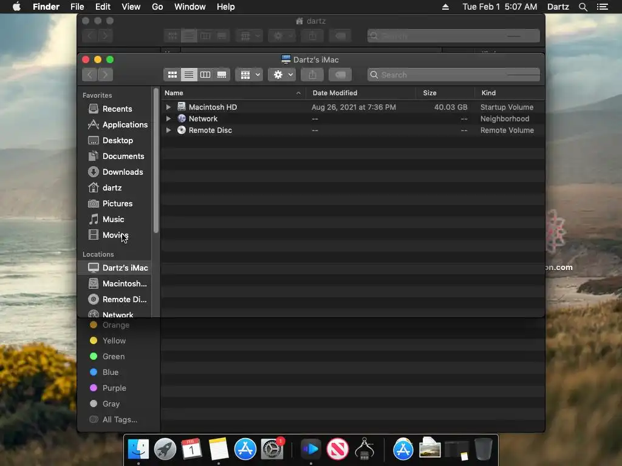The height and width of the screenshot is (466, 622).
Task: Select the Remote Disc row in the file list
Action: click(x=352, y=130)
